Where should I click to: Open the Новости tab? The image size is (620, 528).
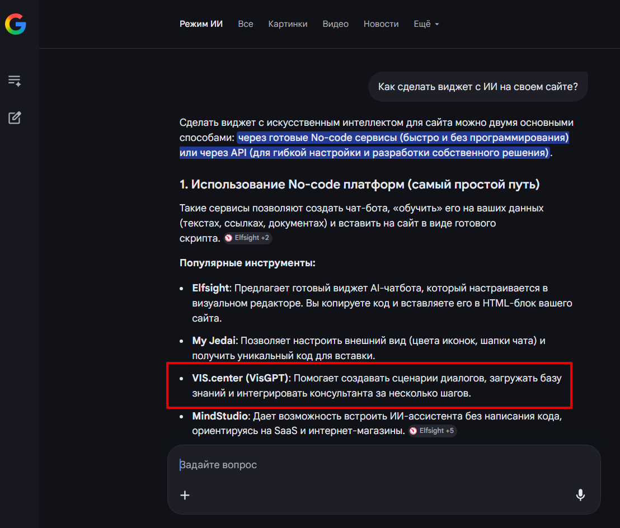tap(381, 24)
